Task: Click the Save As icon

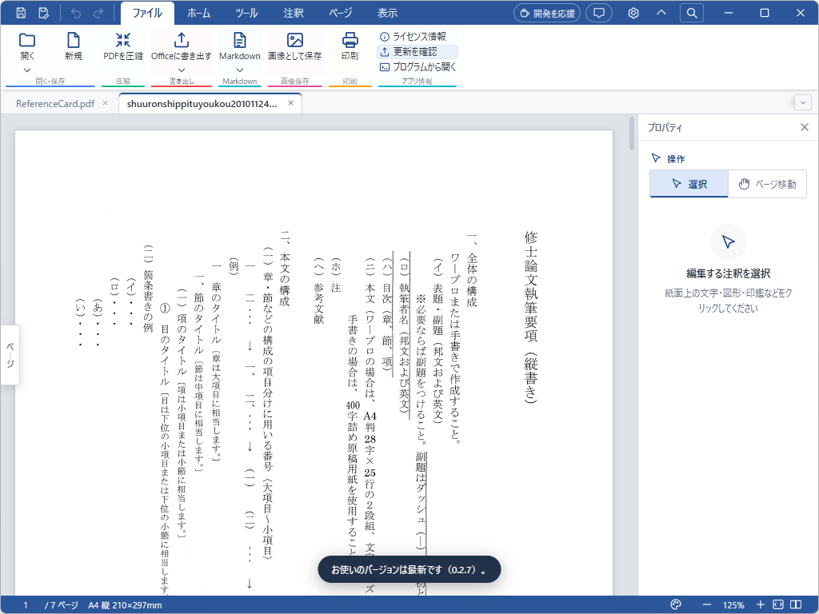Action: coord(44,13)
